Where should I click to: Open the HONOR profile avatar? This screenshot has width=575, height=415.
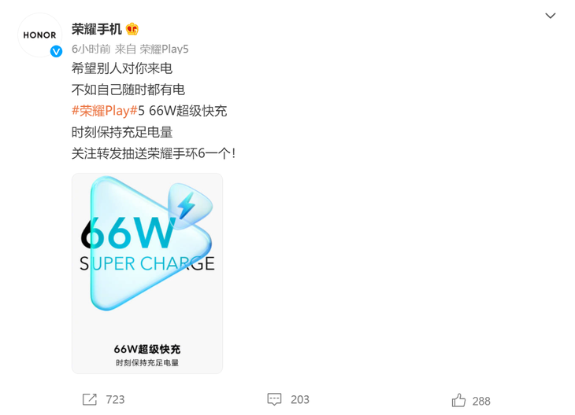(39, 35)
